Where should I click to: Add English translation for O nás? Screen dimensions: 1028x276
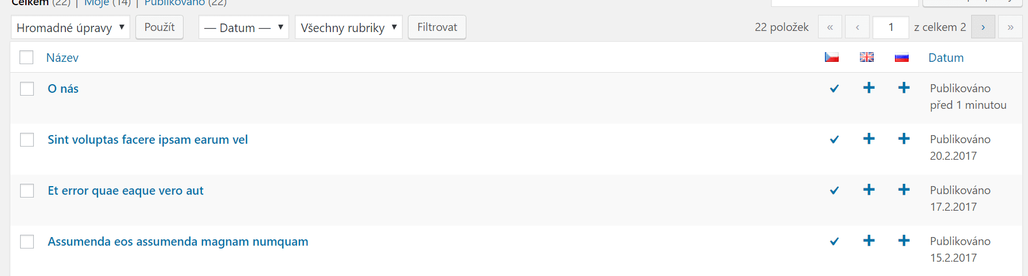869,88
